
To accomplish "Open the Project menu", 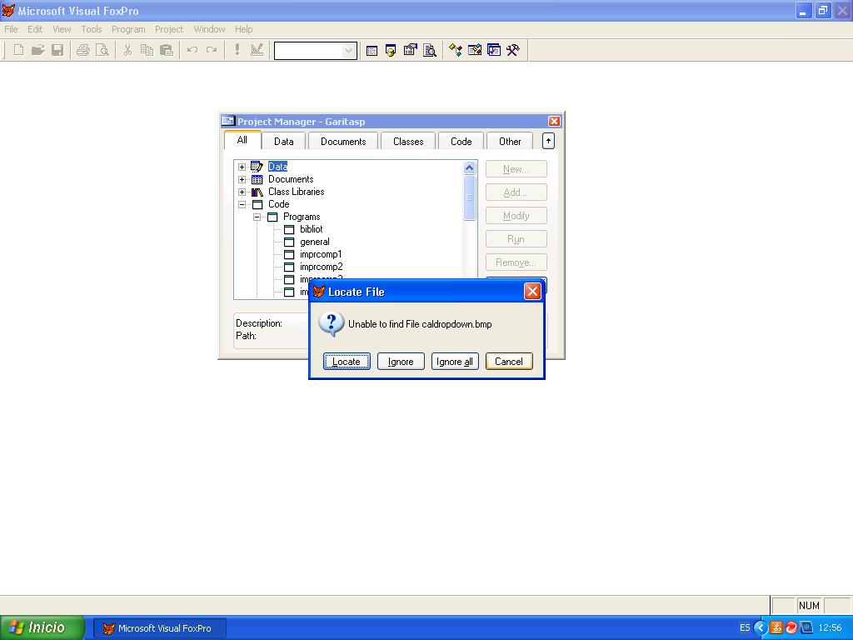I will tap(169, 29).
